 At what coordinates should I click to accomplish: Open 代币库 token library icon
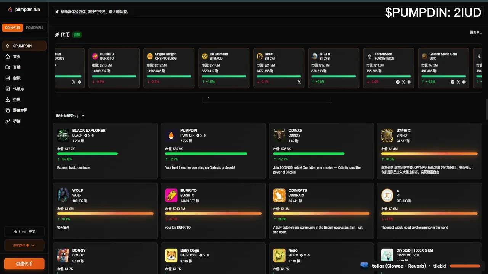pyautogui.click(x=8, y=89)
